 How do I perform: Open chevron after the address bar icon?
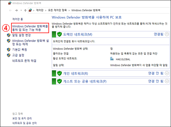34,10
